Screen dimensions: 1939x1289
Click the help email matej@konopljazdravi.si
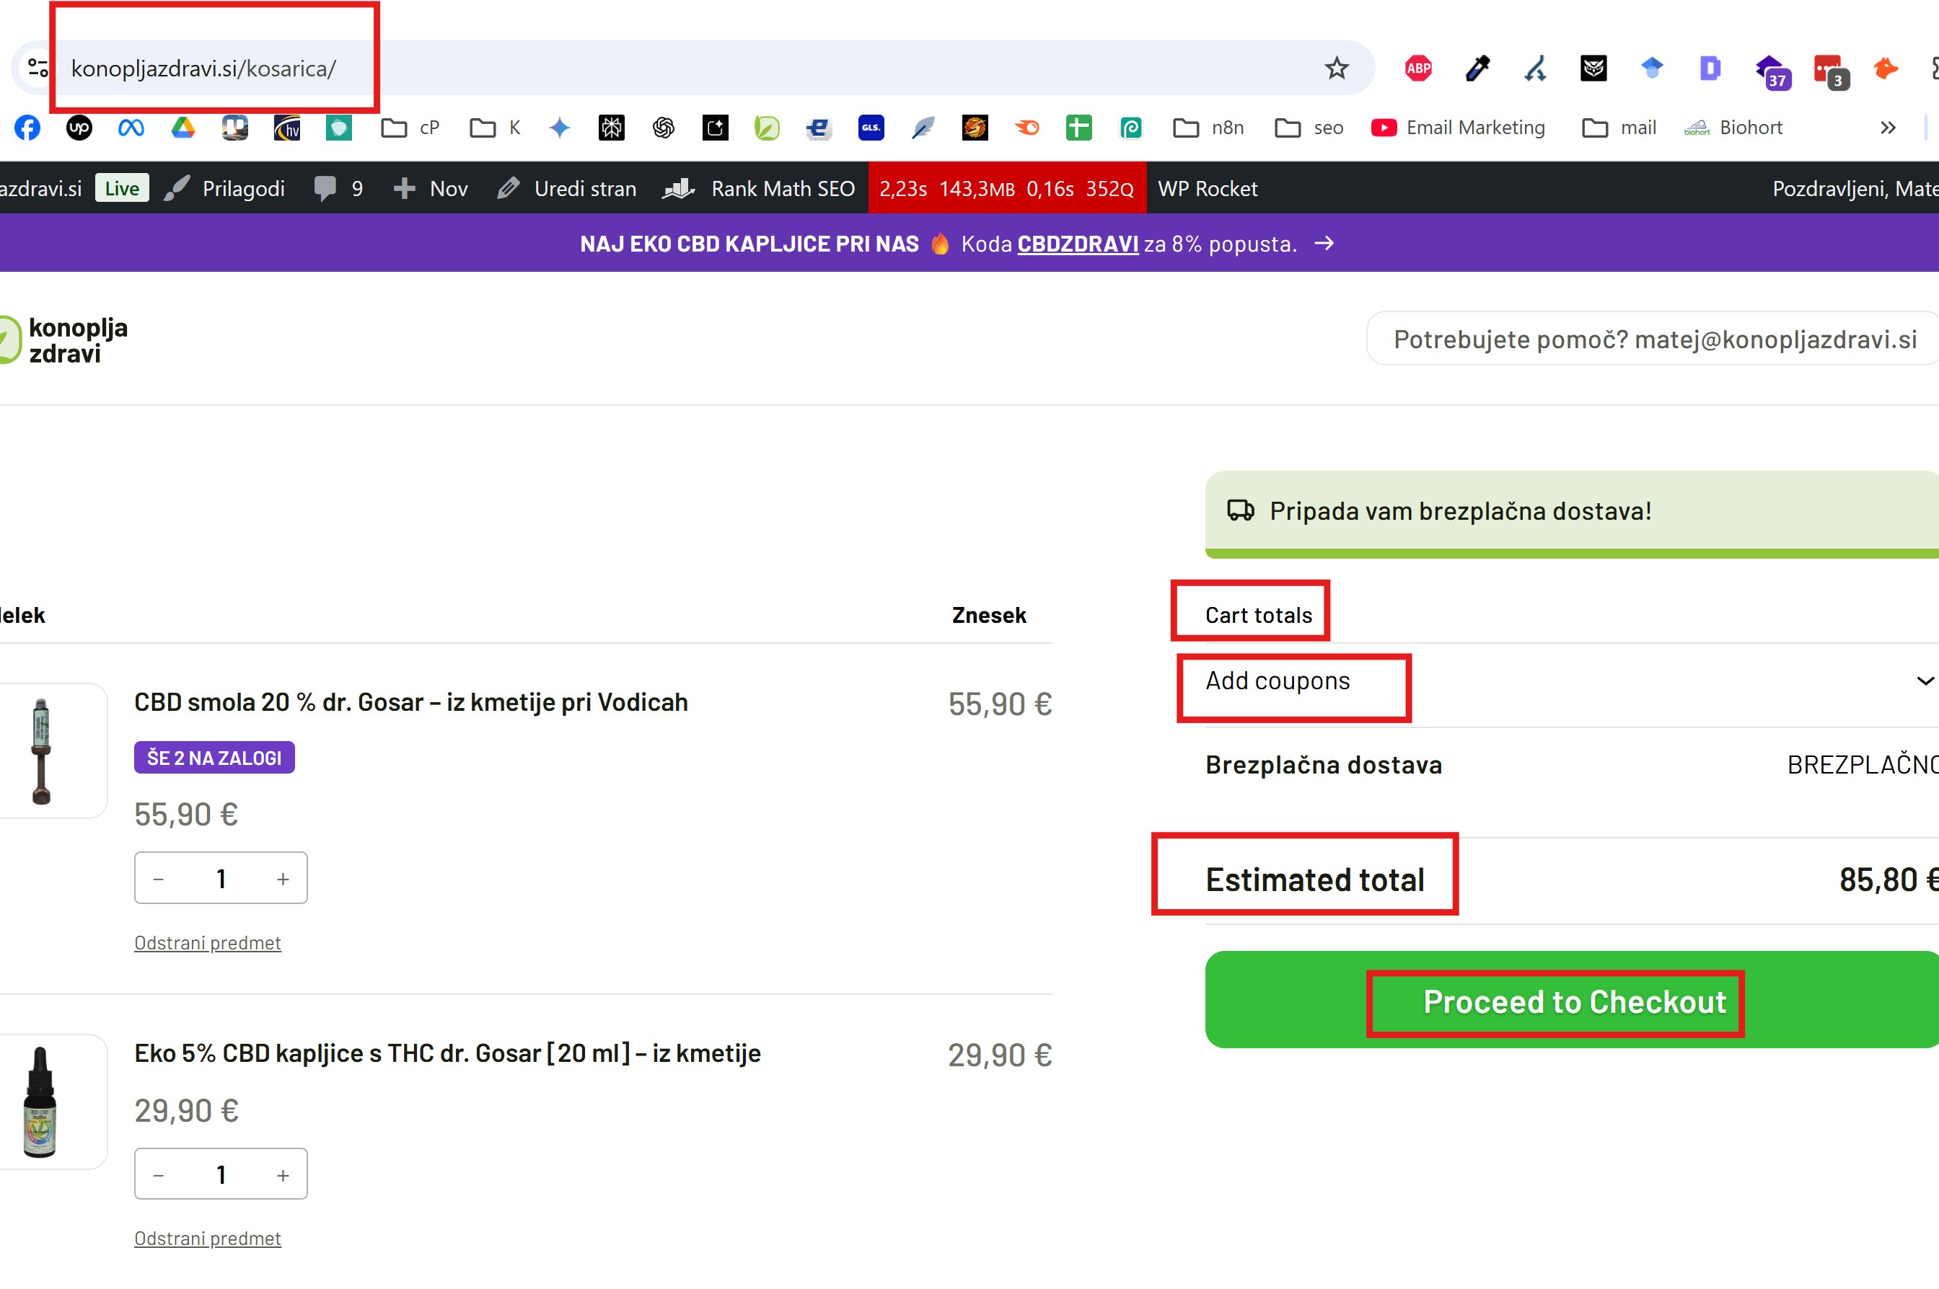click(1775, 340)
